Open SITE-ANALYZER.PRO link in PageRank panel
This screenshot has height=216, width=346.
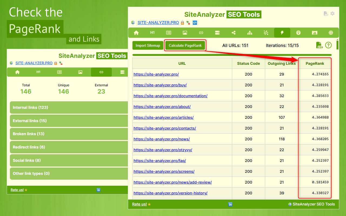[158, 23]
